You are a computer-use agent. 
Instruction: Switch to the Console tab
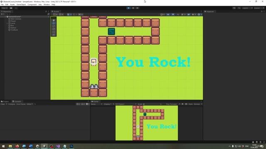17,101
